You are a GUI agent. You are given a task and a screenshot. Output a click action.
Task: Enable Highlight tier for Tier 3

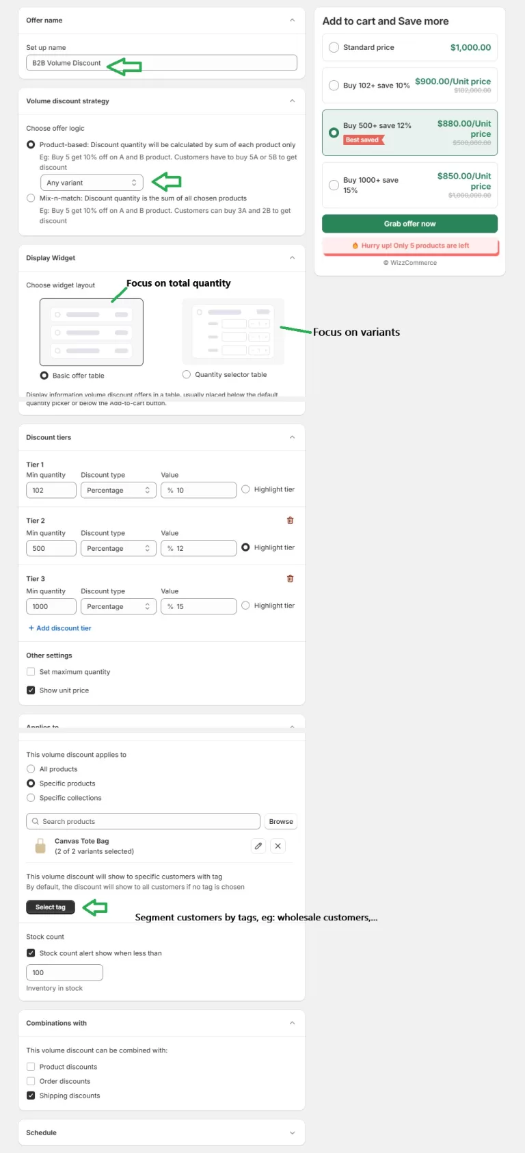(245, 606)
